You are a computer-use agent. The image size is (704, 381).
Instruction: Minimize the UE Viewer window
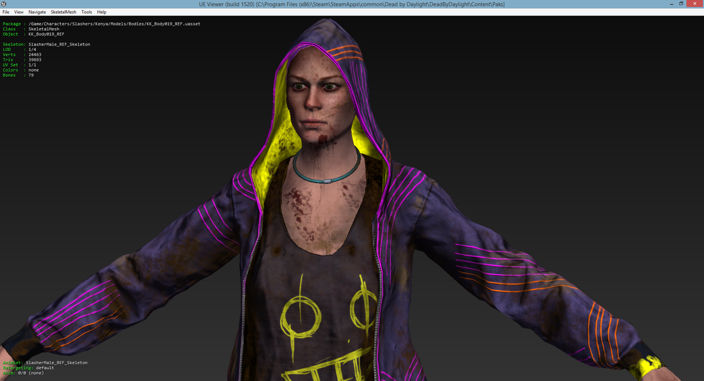672,4
